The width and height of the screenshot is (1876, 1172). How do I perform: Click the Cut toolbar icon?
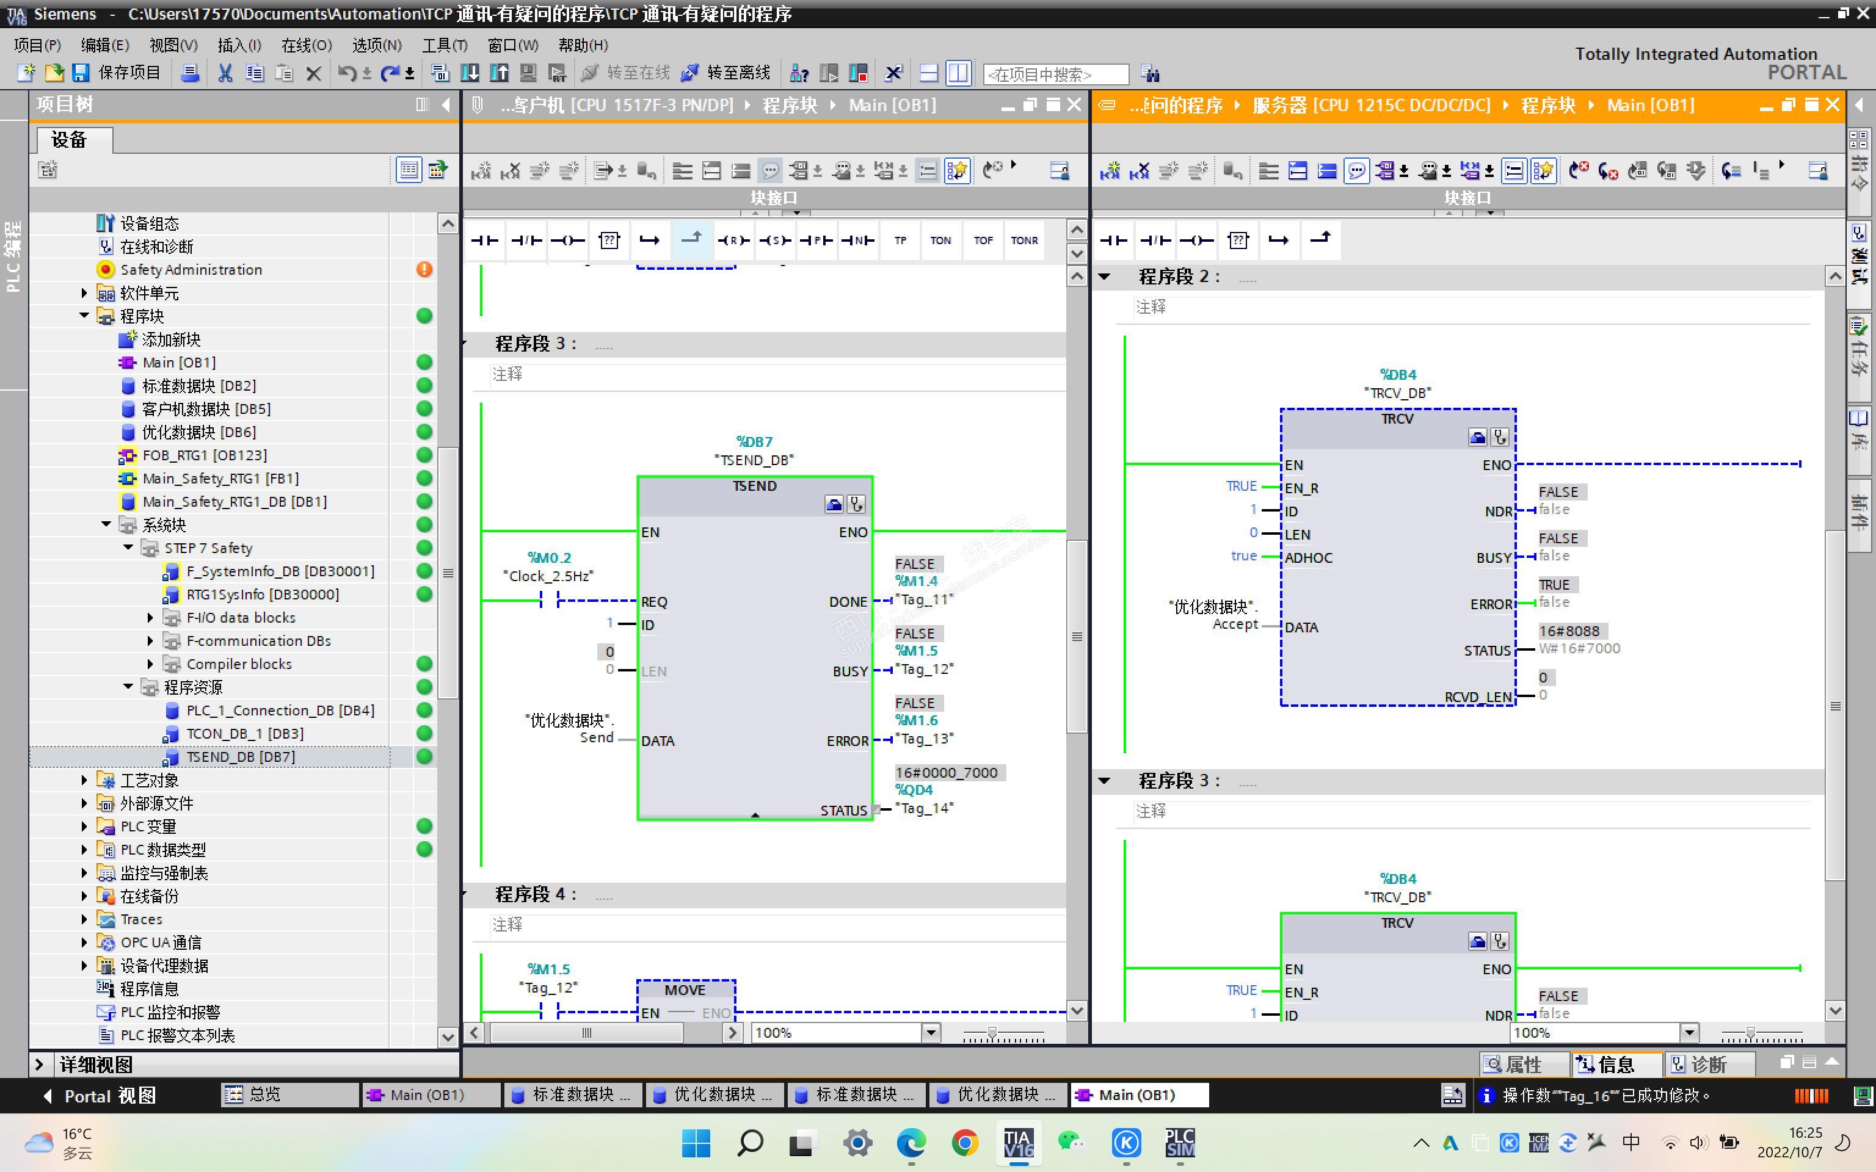coord(225,73)
